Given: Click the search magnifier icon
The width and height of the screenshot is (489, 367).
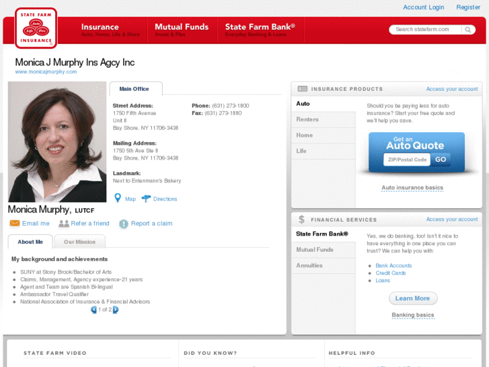Looking at the screenshot, I should 467,30.
